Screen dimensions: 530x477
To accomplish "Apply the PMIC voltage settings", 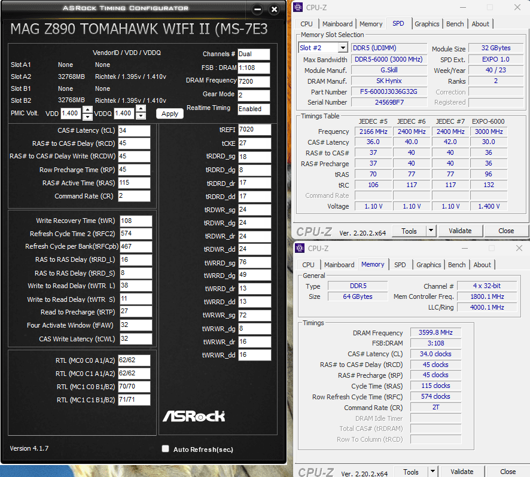I will [170, 114].
